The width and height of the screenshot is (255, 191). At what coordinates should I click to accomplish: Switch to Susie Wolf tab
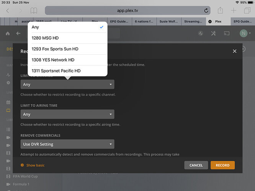tap(168, 21)
